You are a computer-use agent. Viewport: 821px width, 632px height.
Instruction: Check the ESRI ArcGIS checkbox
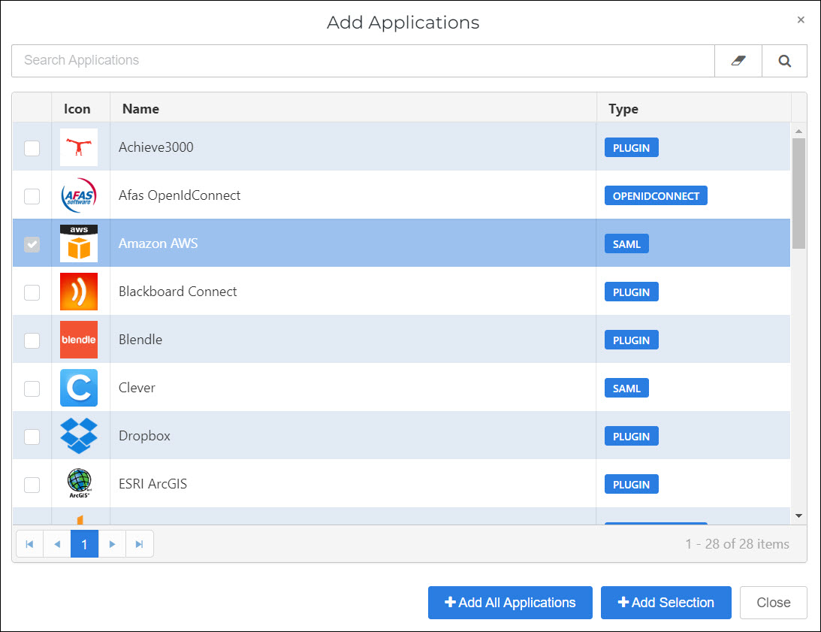(x=32, y=485)
